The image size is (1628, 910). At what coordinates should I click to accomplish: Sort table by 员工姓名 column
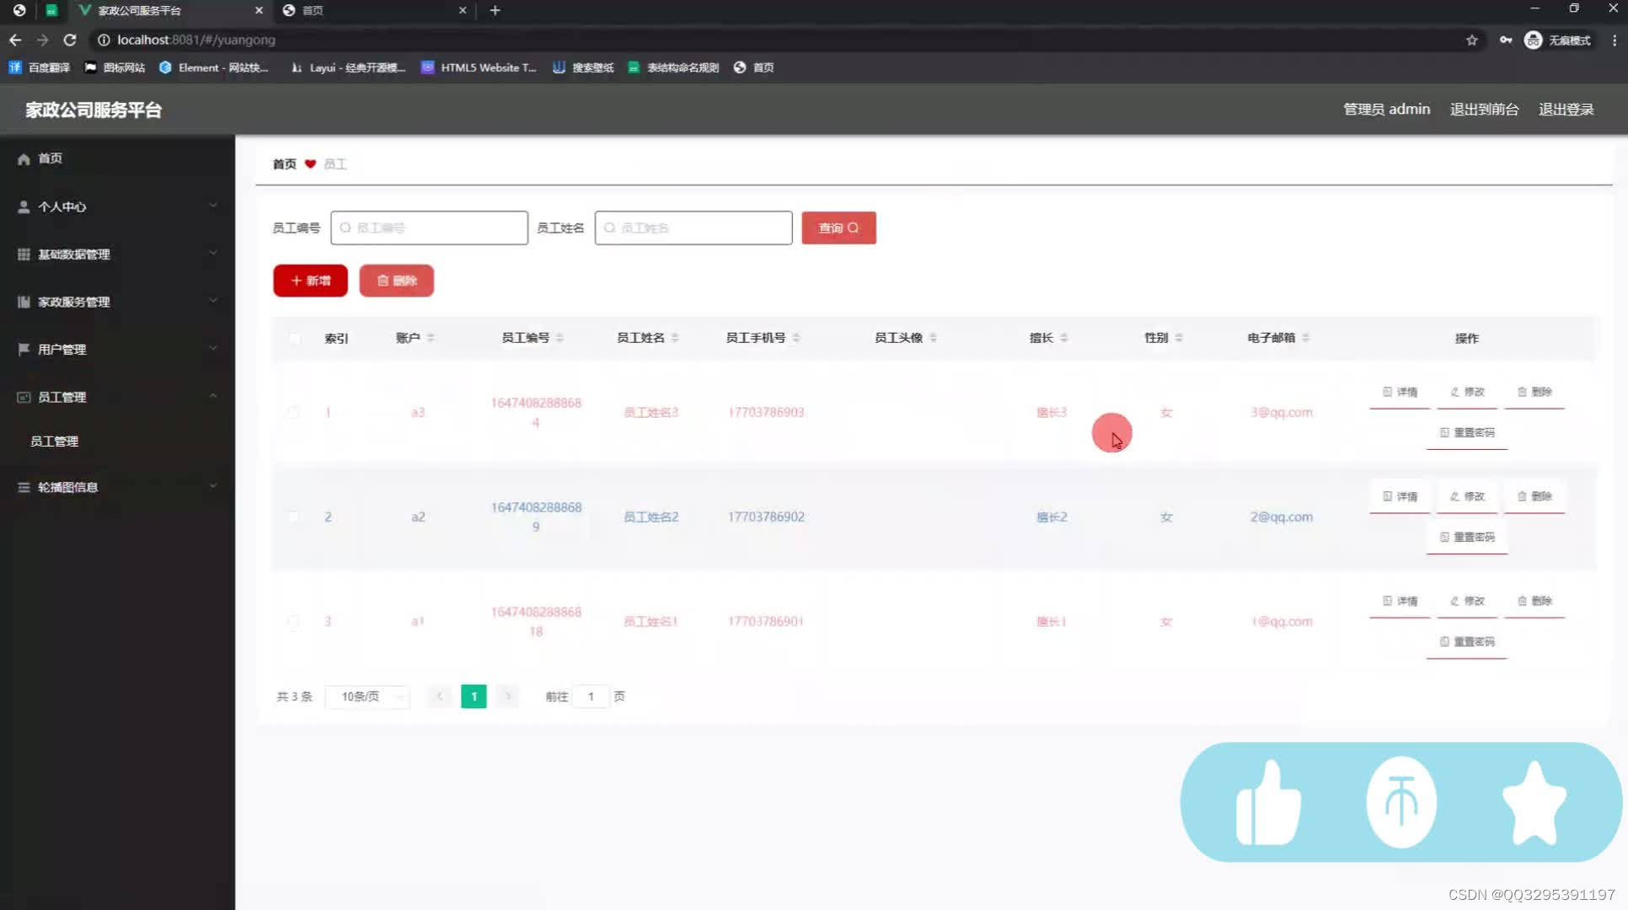[x=675, y=338]
